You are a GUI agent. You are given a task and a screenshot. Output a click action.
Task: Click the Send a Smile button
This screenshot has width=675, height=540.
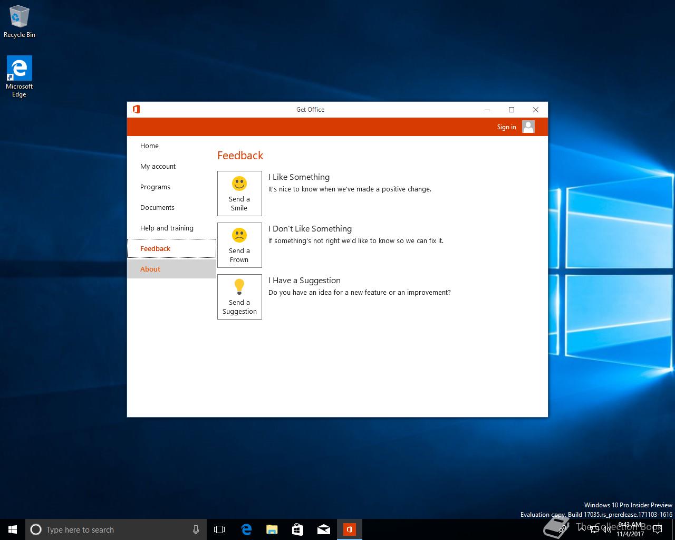click(239, 194)
